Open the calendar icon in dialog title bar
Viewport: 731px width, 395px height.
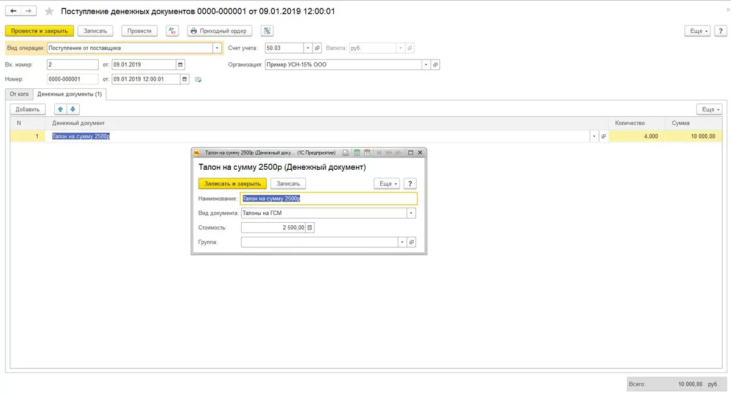click(x=367, y=153)
